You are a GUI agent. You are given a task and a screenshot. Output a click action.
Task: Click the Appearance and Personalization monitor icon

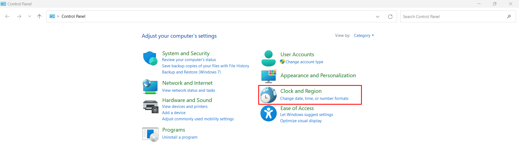click(269, 76)
